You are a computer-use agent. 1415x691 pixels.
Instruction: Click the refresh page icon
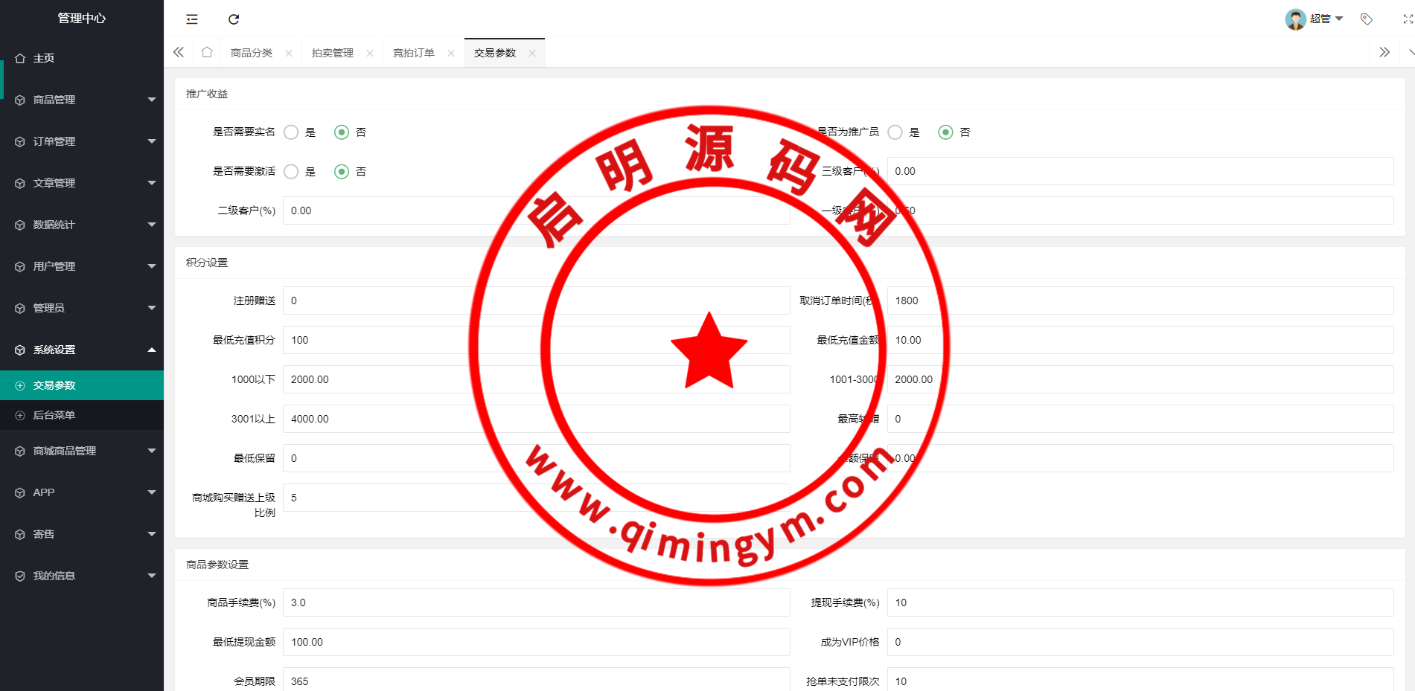tap(234, 19)
